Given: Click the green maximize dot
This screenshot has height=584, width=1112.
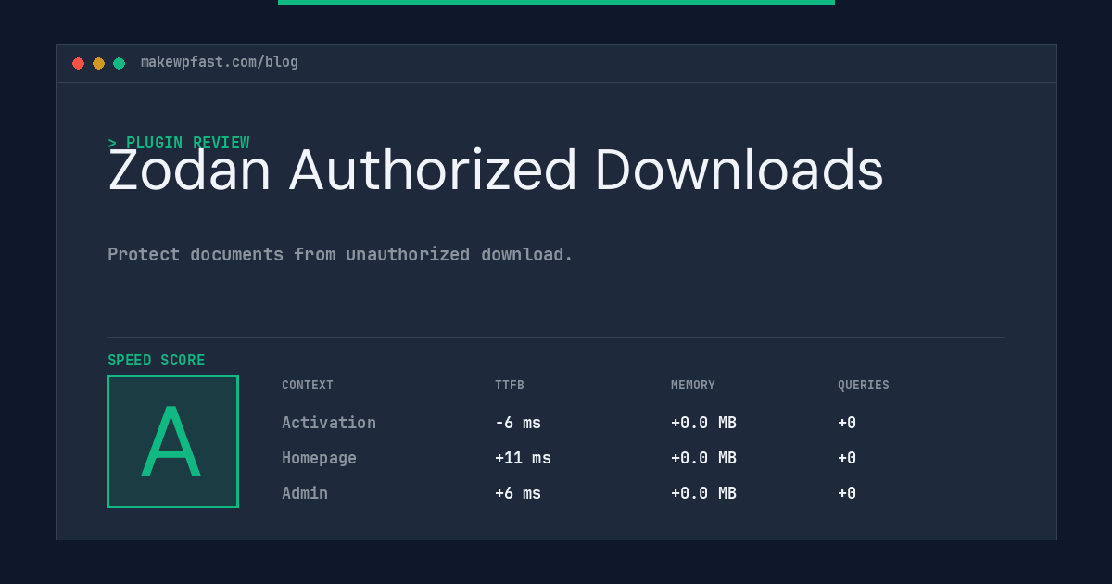Looking at the screenshot, I should click(119, 63).
